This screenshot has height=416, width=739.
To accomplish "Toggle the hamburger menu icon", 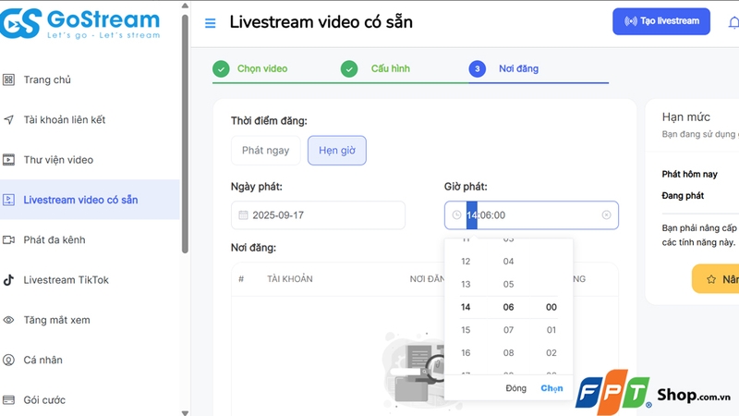I will point(211,23).
